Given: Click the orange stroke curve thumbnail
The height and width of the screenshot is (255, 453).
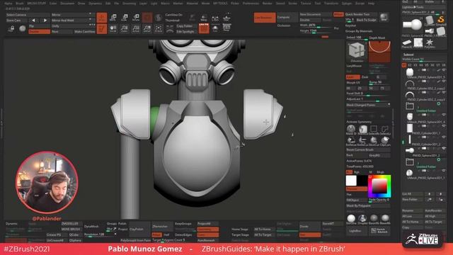Looking at the screenshot, I should pyautogui.click(x=379, y=52).
